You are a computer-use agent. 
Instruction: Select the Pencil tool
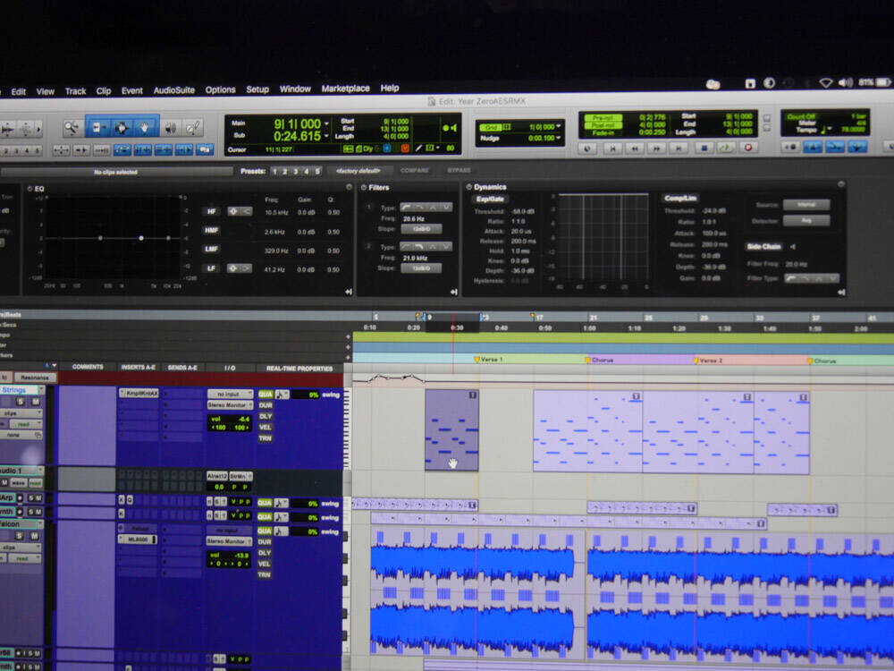[x=193, y=127]
